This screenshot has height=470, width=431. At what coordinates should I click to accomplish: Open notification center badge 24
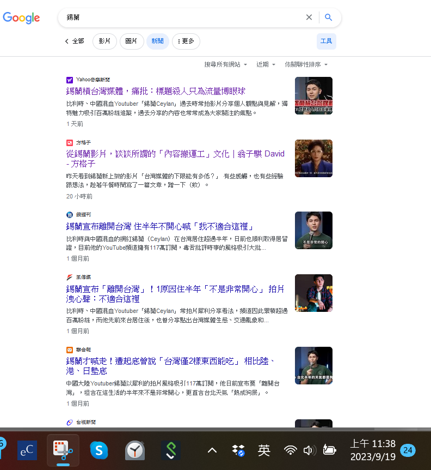tap(408, 450)
